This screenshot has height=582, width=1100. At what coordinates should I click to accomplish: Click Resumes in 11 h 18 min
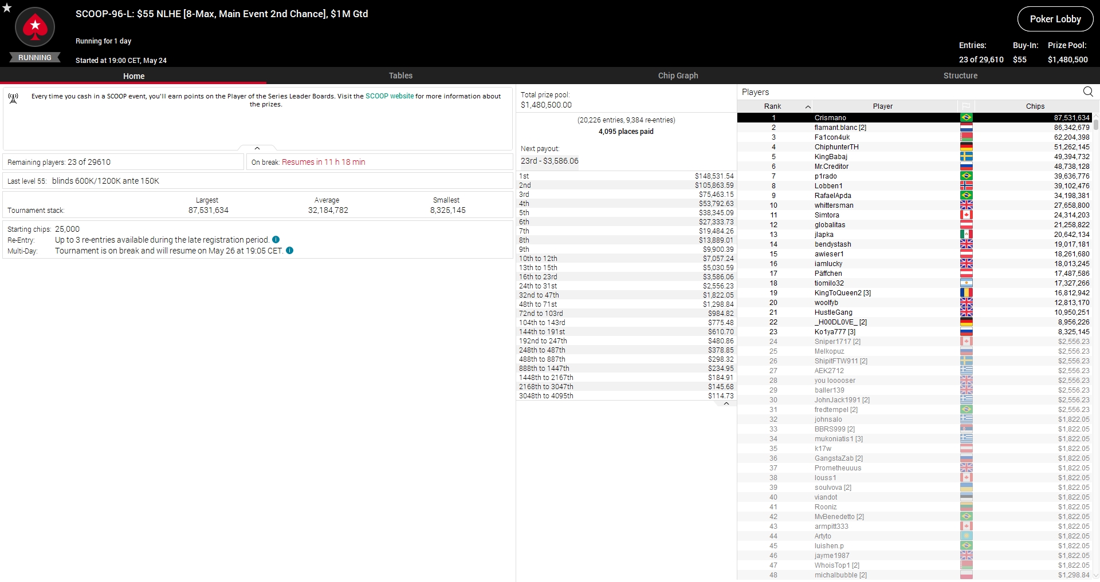click(x=323, y=162)
